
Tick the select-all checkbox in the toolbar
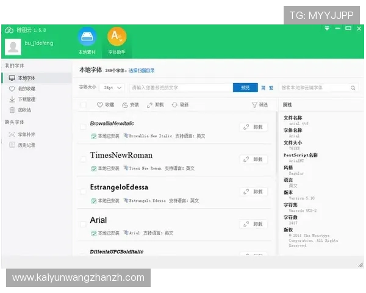[84, 104]
